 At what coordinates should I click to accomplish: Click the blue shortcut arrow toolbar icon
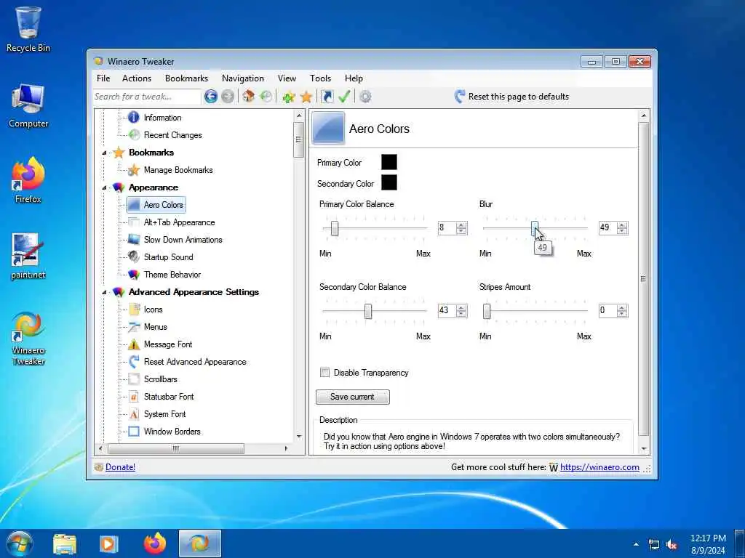coord(327,97)
